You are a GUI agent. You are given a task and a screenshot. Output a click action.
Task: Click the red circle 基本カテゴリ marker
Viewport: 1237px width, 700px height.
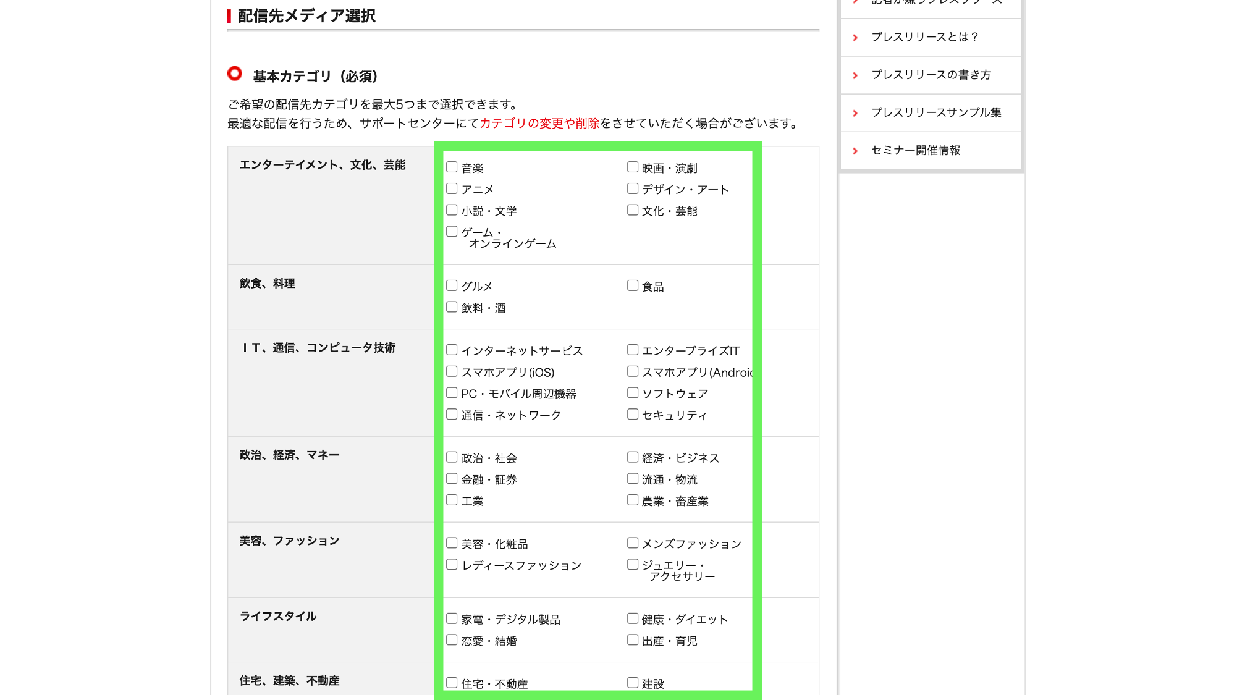(x=235, y=74)
